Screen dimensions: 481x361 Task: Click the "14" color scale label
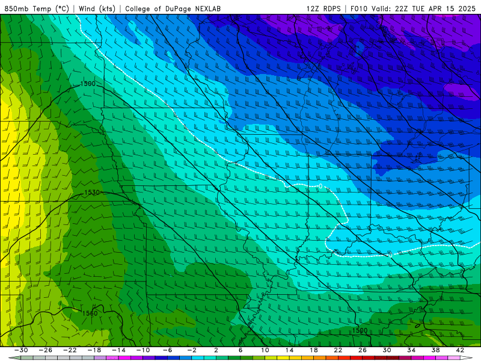[289, 350]
